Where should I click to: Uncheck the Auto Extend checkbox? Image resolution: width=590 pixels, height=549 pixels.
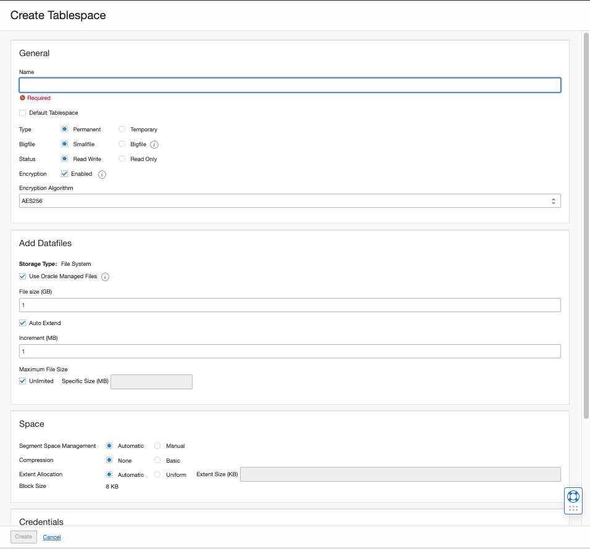click(23, 323)
